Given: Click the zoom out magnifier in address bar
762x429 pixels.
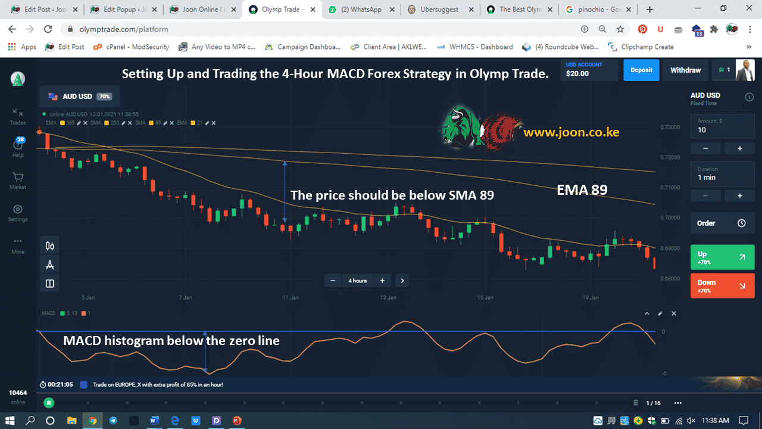Looking at the screenshot, I should pyautogui.click(x=602, y=29).
